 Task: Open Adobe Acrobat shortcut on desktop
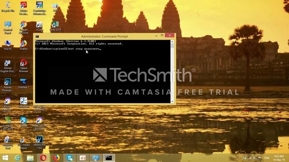[23, 8]
